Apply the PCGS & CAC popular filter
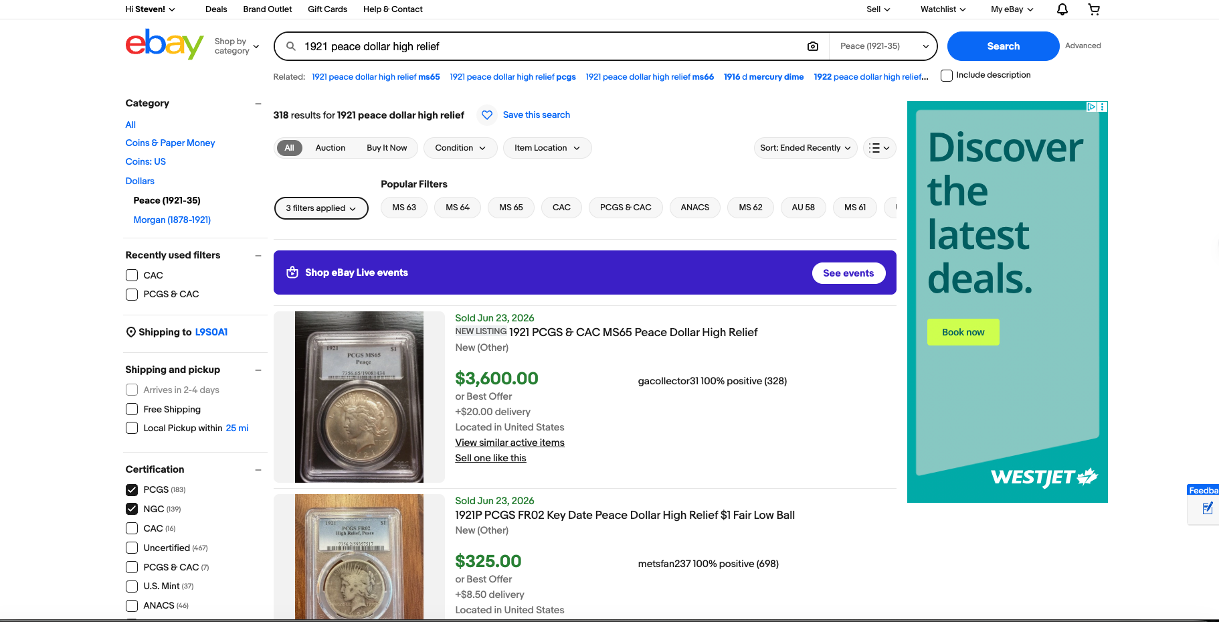This screenshot has height=622, width=1219. [626, 208]
